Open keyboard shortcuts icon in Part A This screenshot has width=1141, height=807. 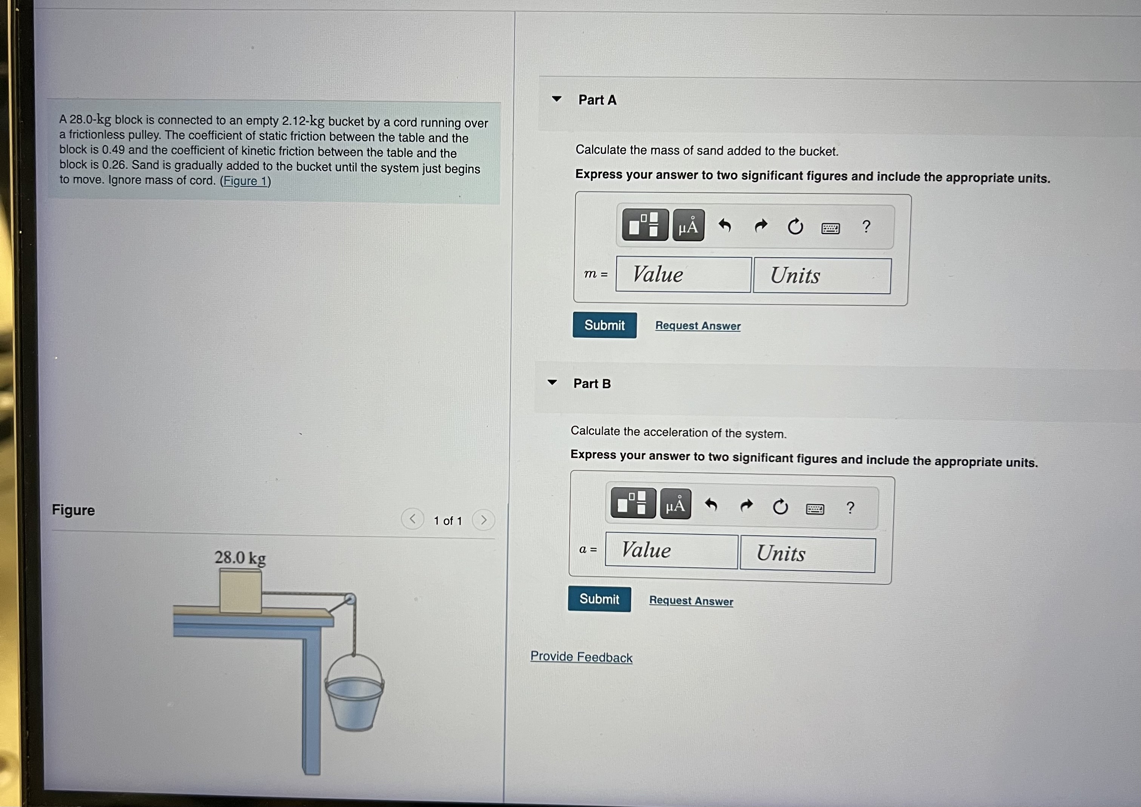point(830,228)
